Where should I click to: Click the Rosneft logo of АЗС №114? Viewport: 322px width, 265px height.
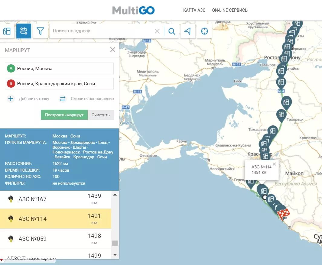click(x=11, y=218)
